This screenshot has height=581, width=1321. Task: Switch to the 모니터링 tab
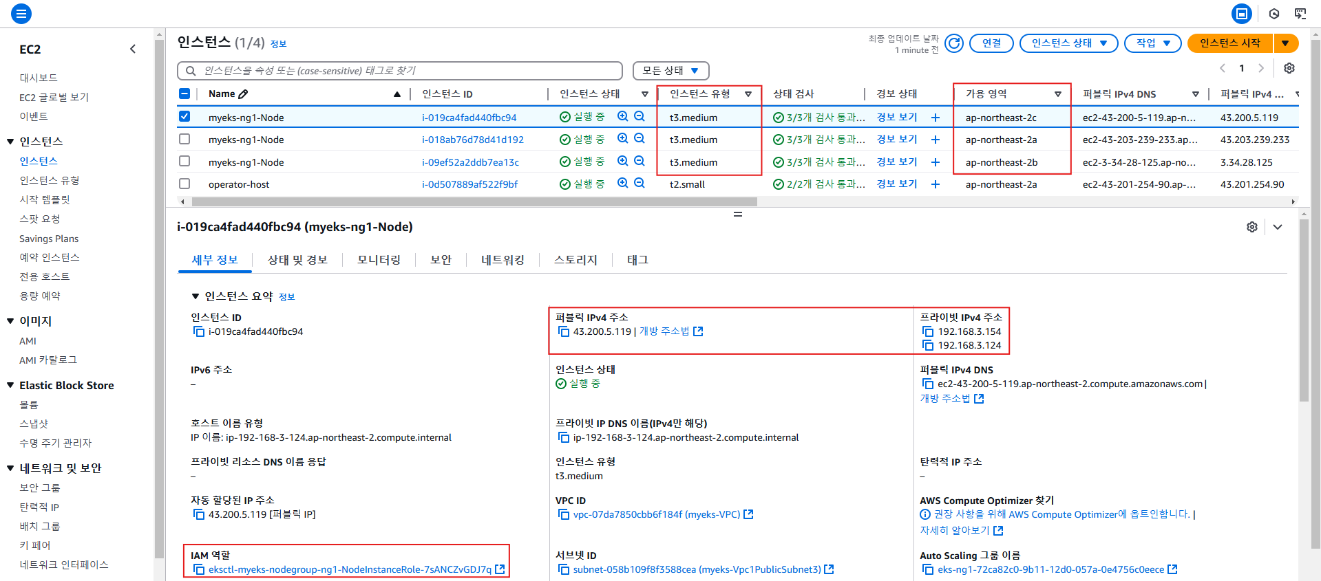[x=379, y=260]
